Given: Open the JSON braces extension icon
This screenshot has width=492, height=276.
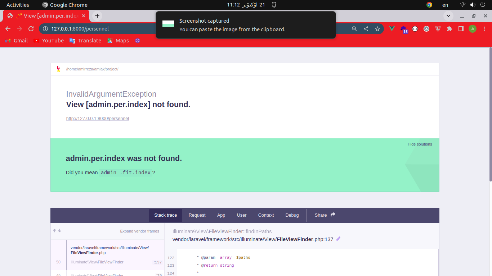Looking at the screenshot, I should pos(415,29).
